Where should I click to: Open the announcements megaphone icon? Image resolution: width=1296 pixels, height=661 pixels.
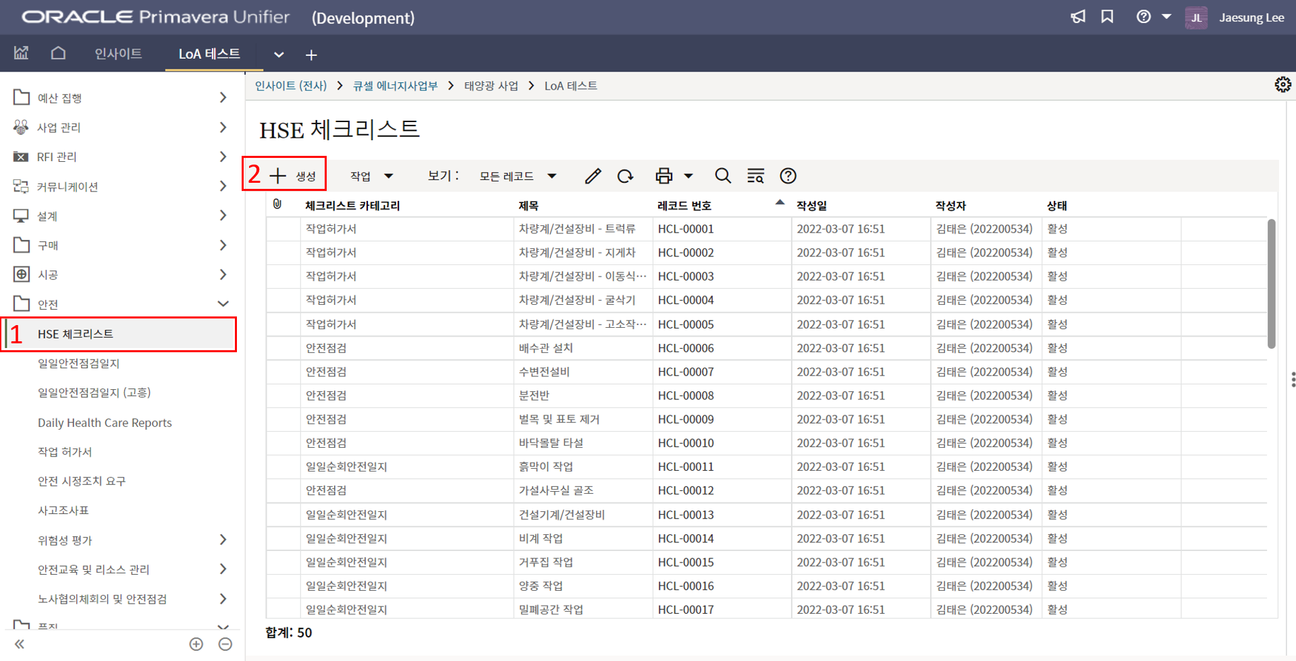1078,17
